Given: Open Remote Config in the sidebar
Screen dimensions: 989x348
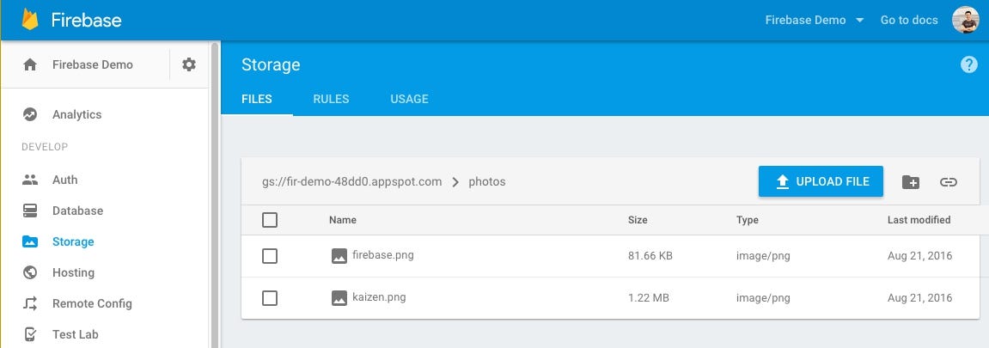Looking at the screenshot, I should click(92, 303).
